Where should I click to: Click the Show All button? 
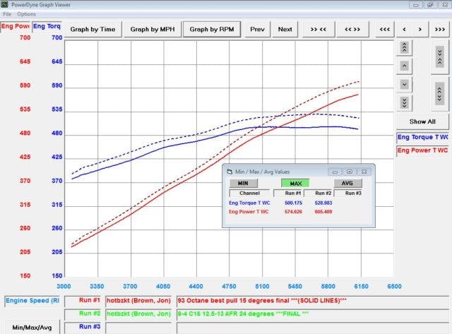[422, 121]
